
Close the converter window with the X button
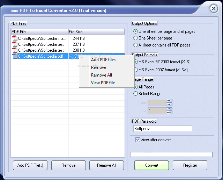pyautogui.click(x=214, y=8)
